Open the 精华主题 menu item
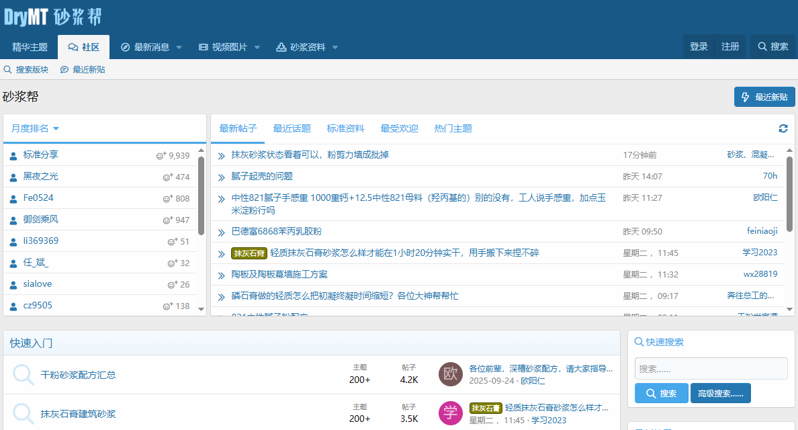Image resolution: width=798 pixels, height=430 pixels. [29, 46]
